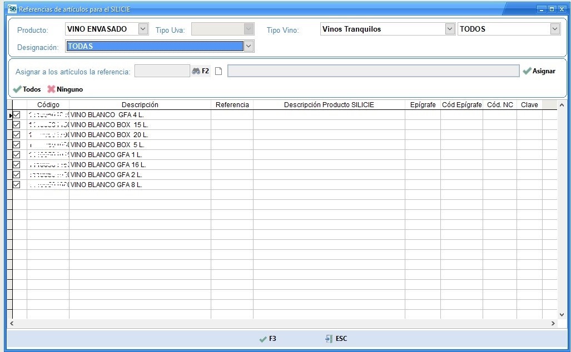
Task: Uncheck the VINO BLANCO GFA 4 L. row
Action: click(17, 115)
